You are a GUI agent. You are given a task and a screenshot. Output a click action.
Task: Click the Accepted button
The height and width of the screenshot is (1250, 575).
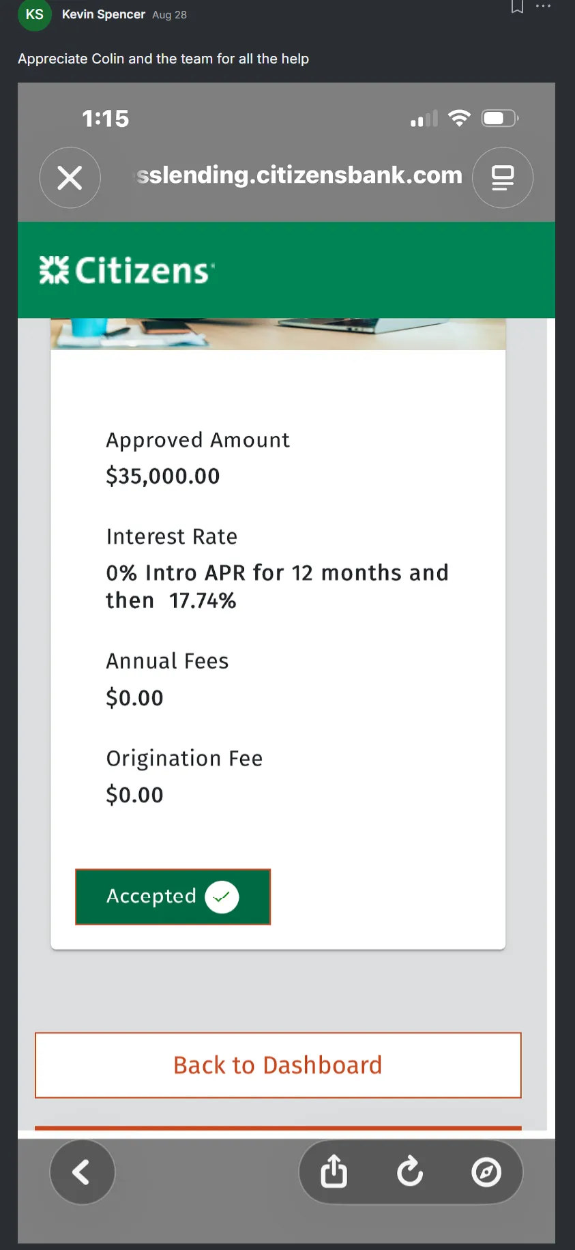tap(173, 897)
